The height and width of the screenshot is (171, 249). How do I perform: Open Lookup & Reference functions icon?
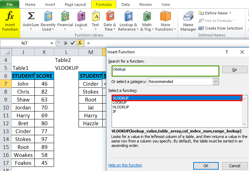point(128,16)
